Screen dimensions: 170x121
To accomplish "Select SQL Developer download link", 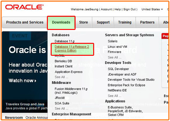I will pos(118,69).
